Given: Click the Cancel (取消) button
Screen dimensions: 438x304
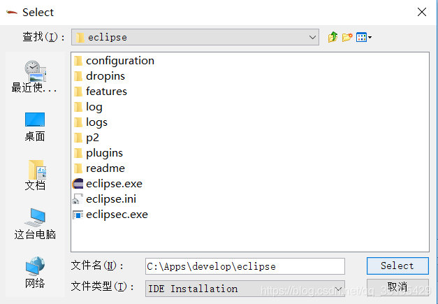Looking at the screenshot, I should coord(397,287).
